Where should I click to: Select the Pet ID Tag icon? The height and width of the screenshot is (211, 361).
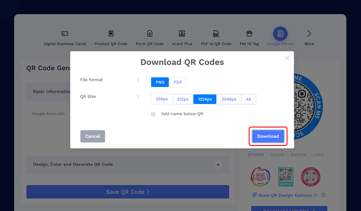pos(249,33)
